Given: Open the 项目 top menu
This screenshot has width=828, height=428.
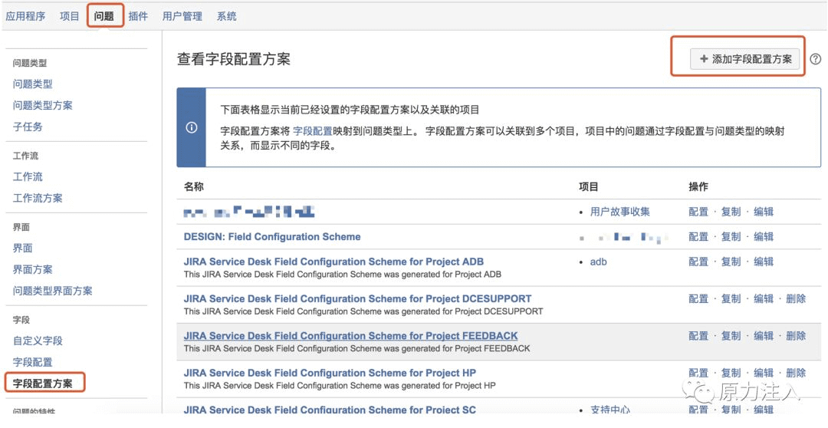Looking at the screenshot, I should pyautogui.click(x=69, y=16).
